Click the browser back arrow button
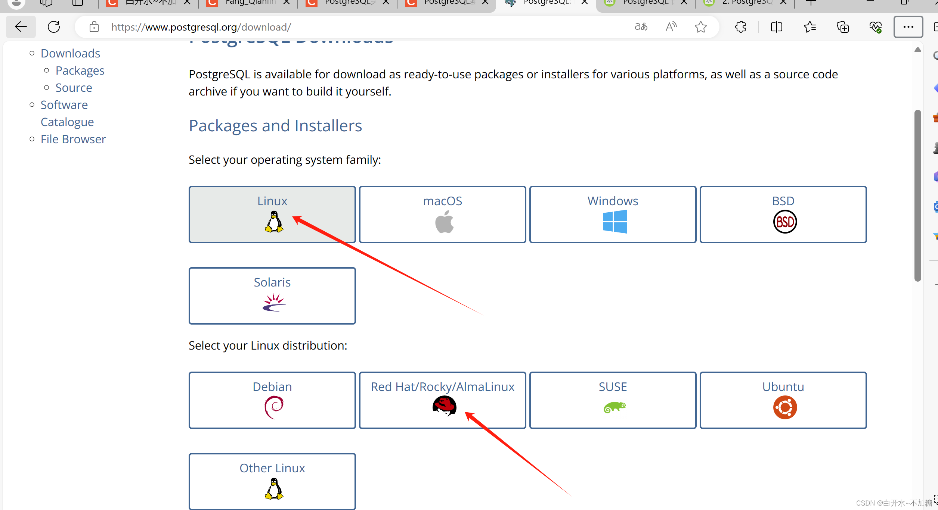938x510 pixels. 21,27
